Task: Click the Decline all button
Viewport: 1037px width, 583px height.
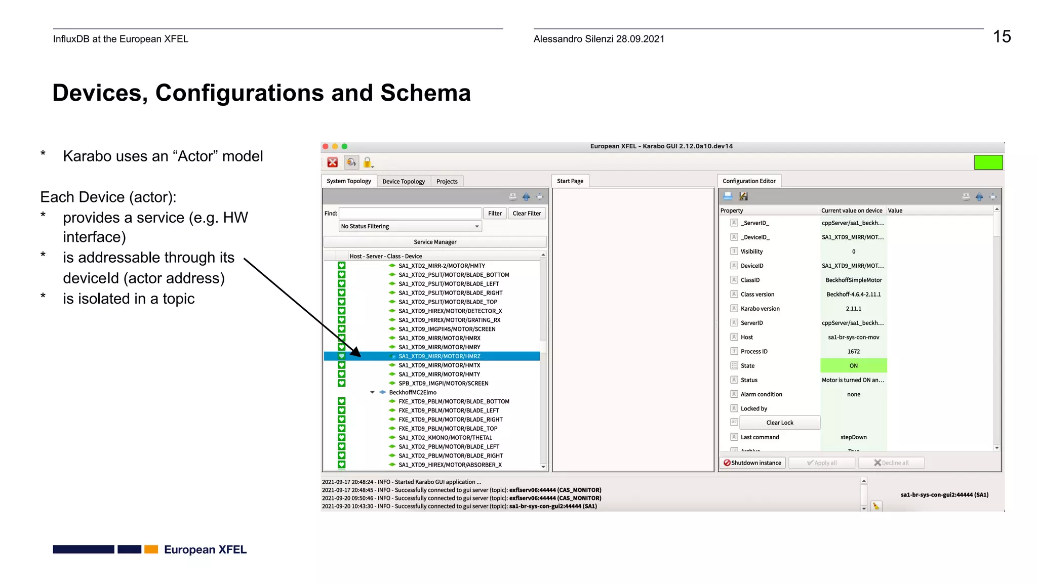Action: click(891, 463)
